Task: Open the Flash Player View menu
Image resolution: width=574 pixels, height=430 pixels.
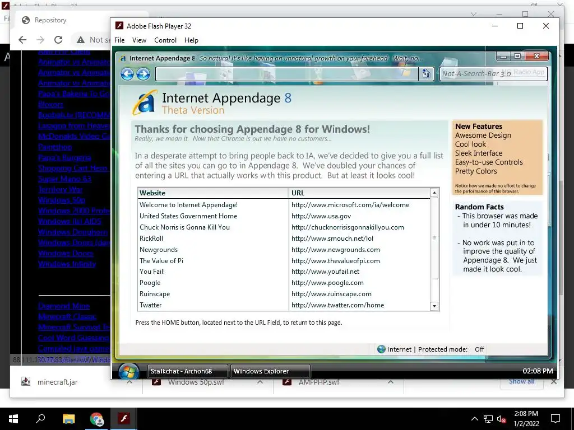Action: 139,40
